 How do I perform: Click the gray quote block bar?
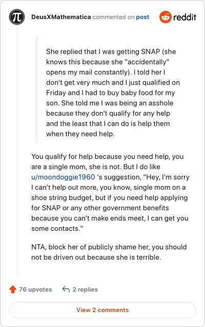tap(37, 89)
